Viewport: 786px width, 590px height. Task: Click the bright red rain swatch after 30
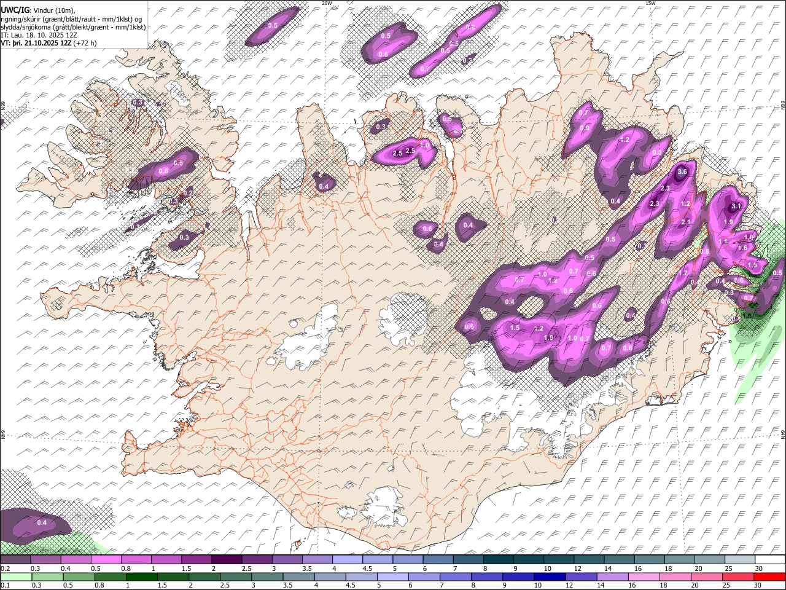coord(769,576)
